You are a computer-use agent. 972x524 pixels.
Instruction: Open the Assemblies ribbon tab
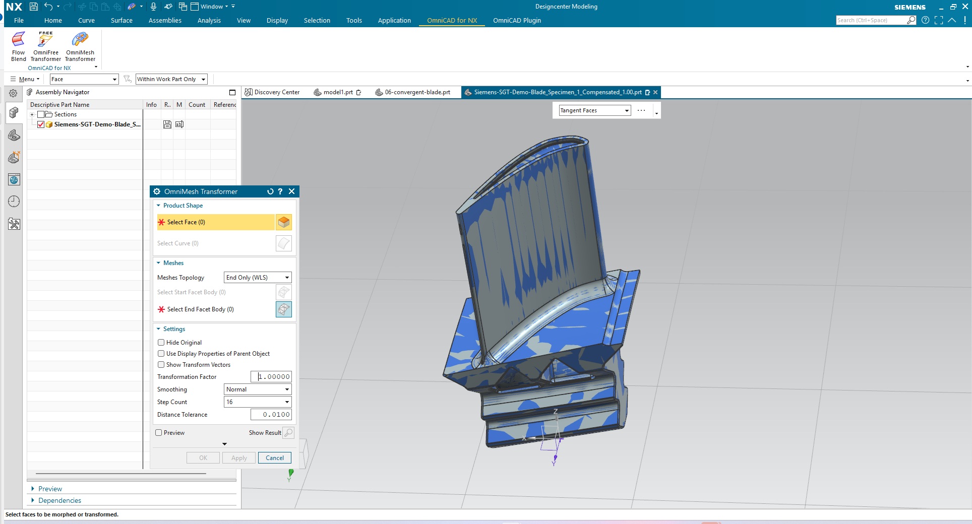point(165,21)
